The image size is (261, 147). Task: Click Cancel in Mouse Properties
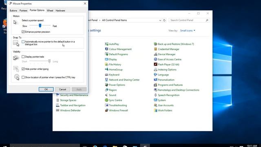[x=62, y=89]
